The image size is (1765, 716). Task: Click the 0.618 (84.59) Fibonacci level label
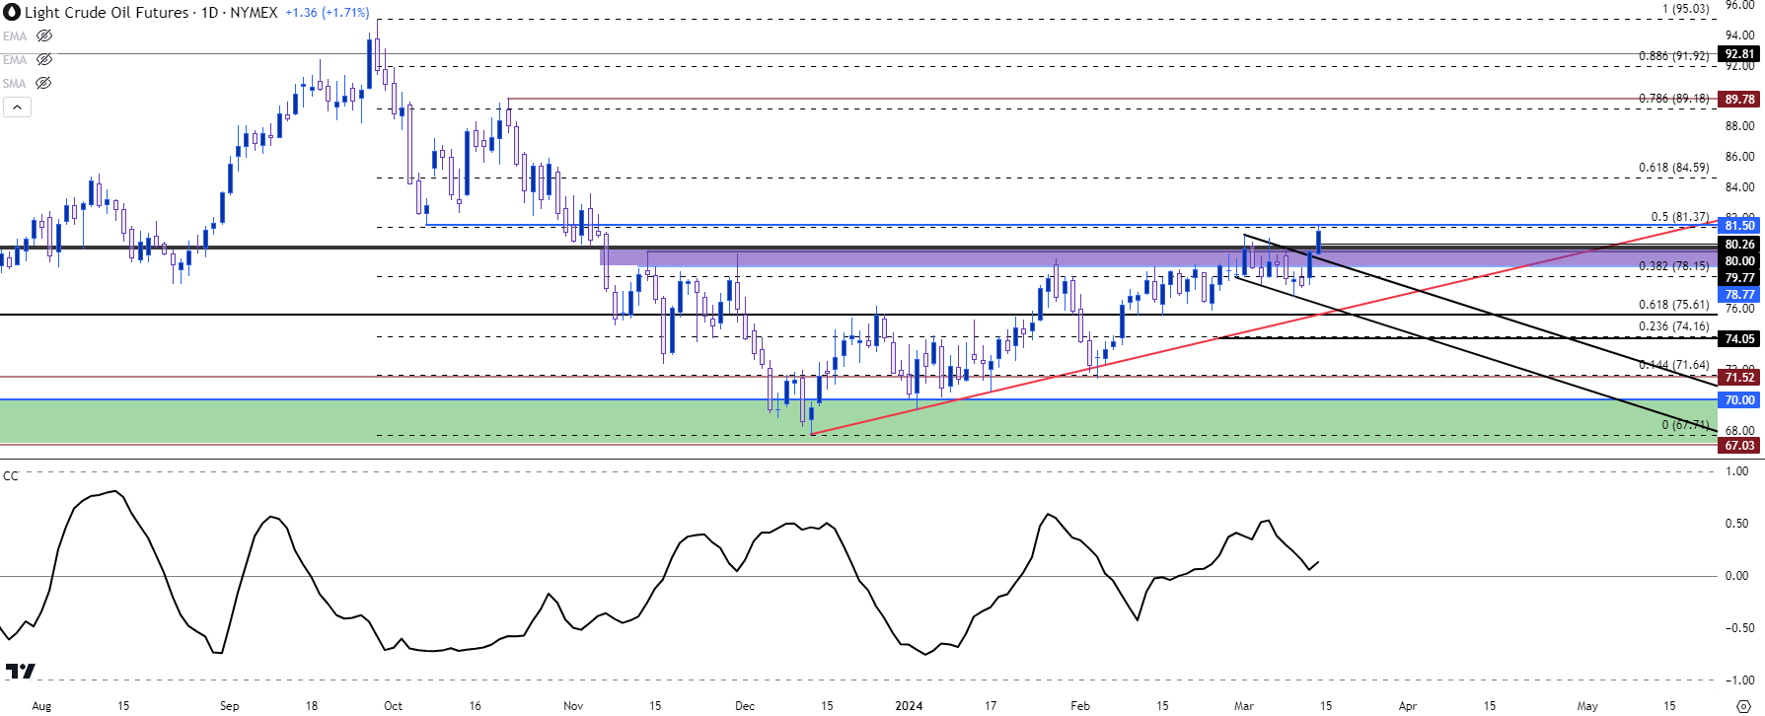(1673, 168)
